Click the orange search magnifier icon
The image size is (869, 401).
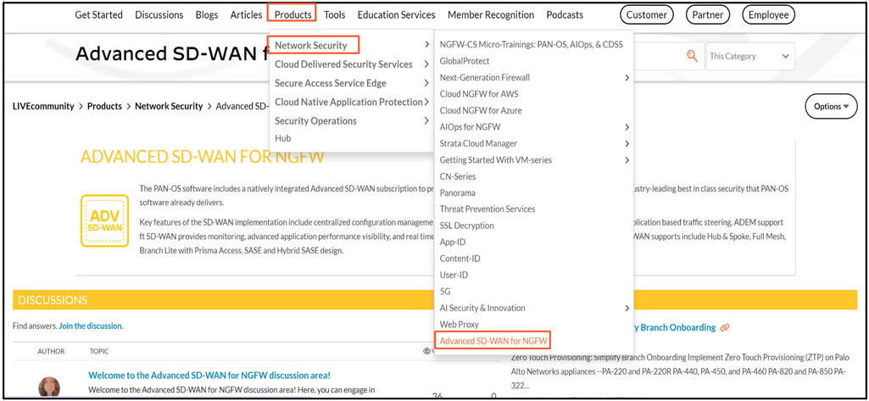pyautogui.click(x=691, y=56)
